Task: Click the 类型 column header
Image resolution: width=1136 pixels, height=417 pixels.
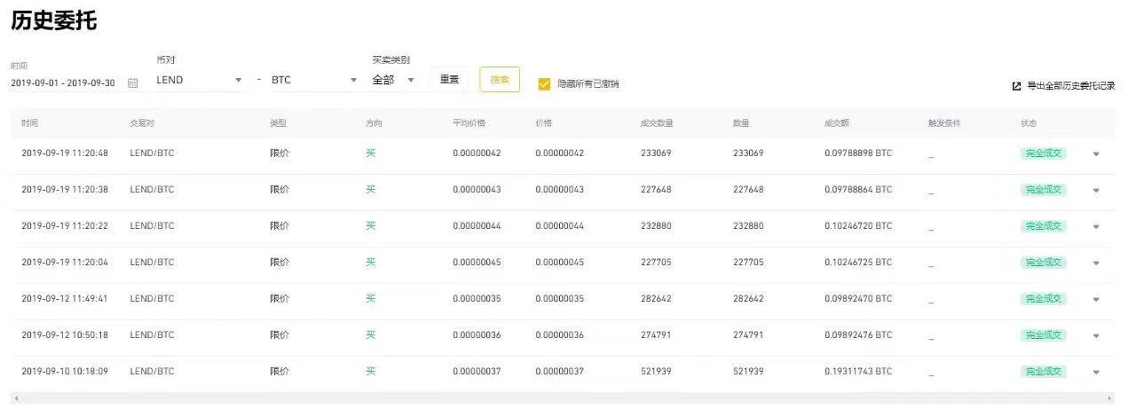Action: click(x=279, y=122)
